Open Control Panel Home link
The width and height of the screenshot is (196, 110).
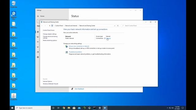tap(49, 30)
